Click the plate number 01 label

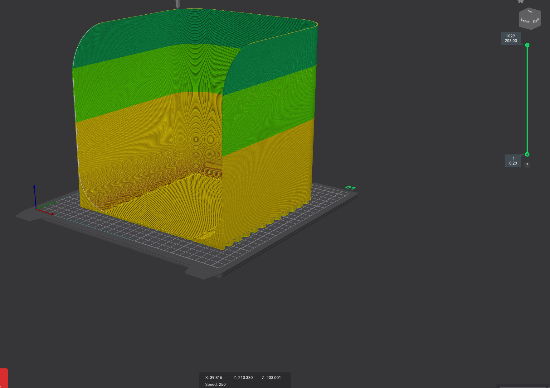(350, 188)
